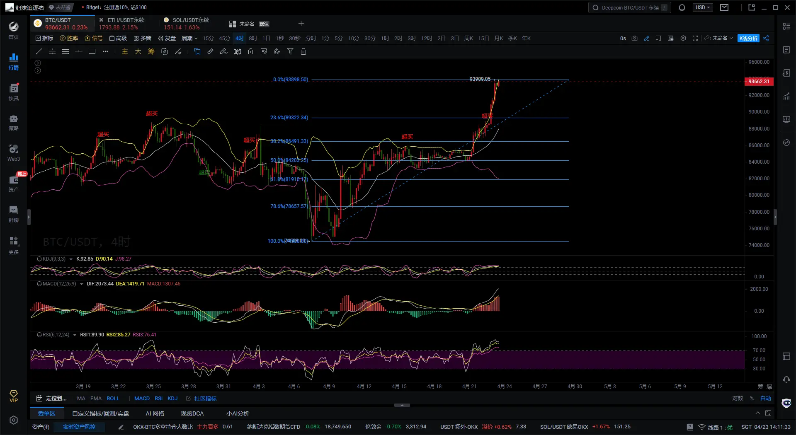Expand the KDJ(9,3,3) indicator settings arrow
This screenshot has height=435, width=796.
pyautogui.click(x=71, y=259)
